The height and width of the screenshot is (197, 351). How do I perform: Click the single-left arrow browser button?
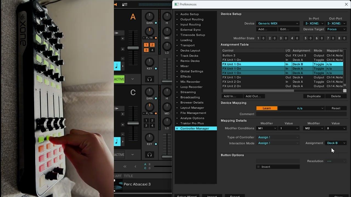pyautogui.click(x=135, y=166)
